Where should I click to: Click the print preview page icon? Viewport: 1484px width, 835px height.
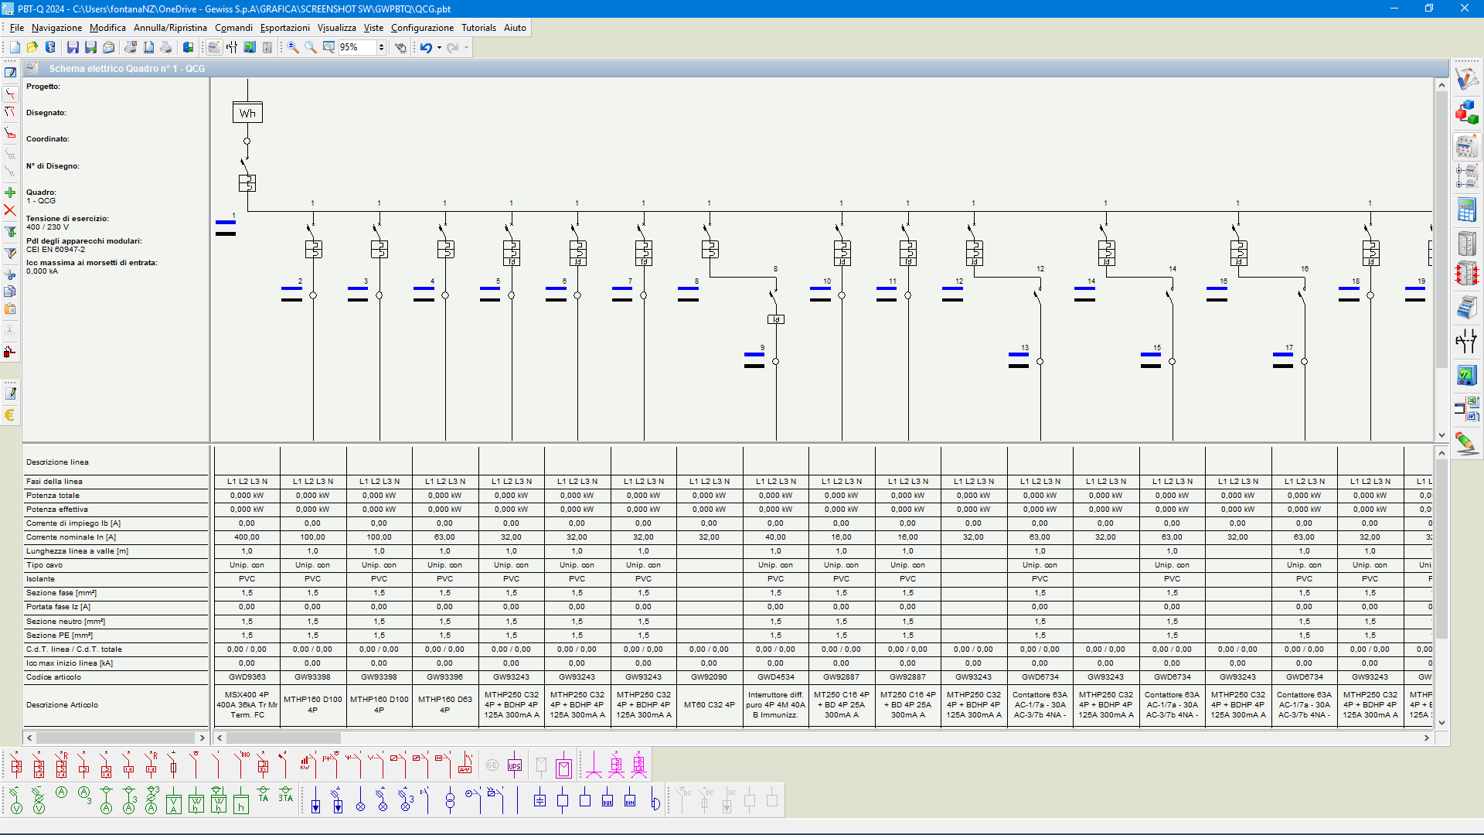coord(148,47)
